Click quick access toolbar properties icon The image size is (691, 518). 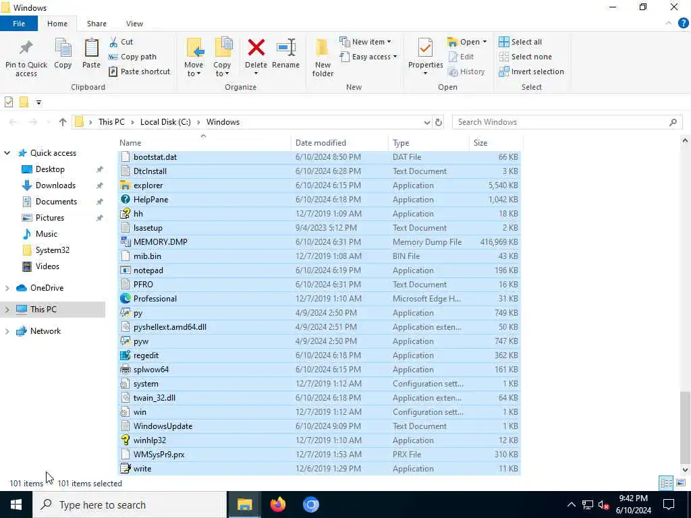[9, 103]
